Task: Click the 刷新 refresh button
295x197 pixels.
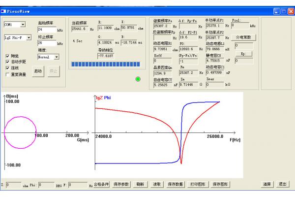Action: 141,184
